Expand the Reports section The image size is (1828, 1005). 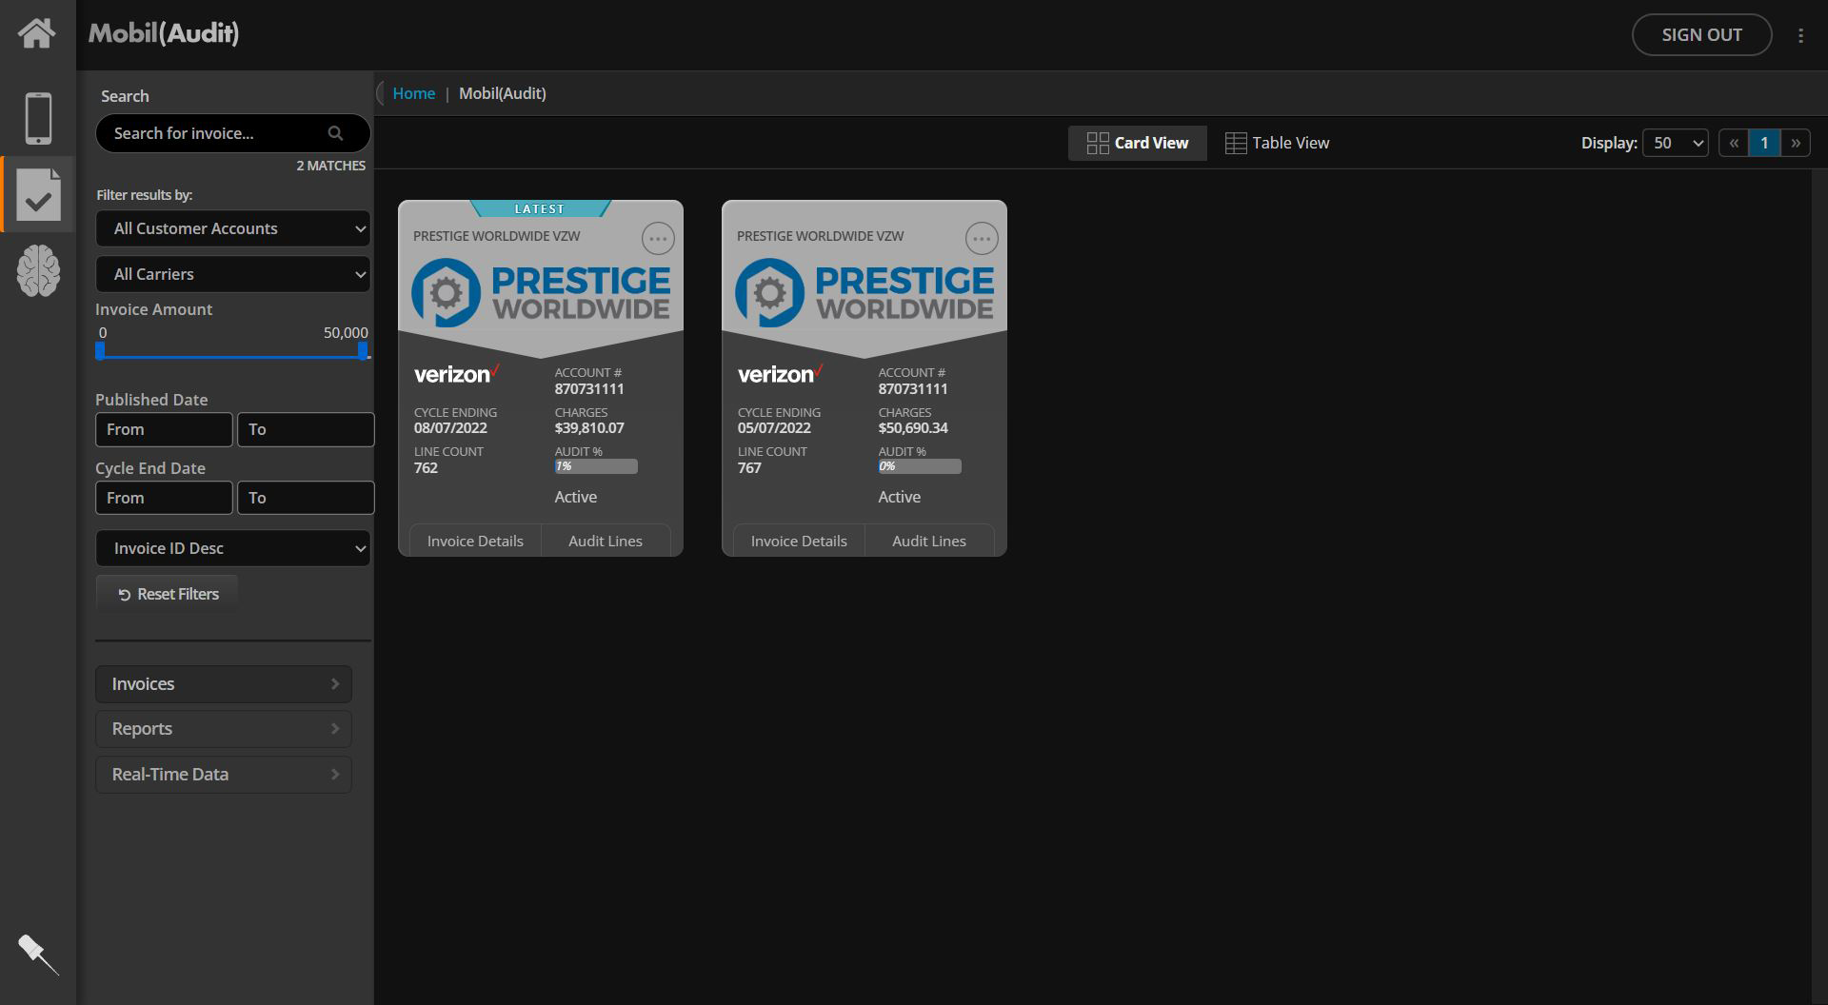point(224,729)
